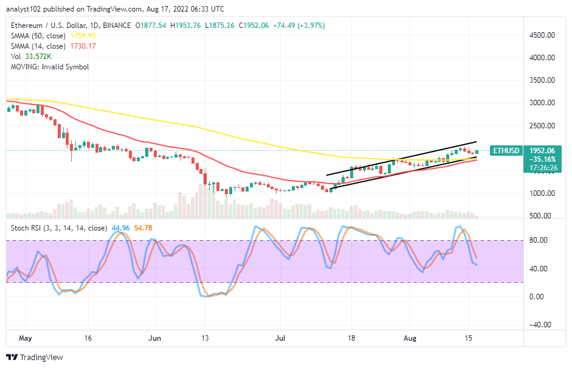The image size is (572, 368).
Task: Click the Stoch RSI blue value 44.96
Action: click(121, 228)
